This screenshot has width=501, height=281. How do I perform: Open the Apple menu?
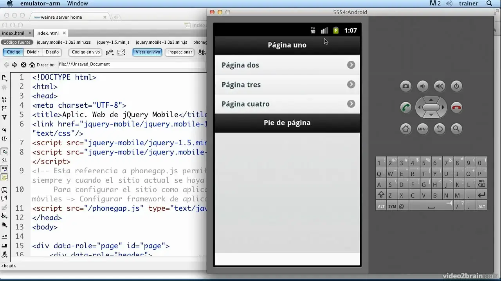point(10,4)
